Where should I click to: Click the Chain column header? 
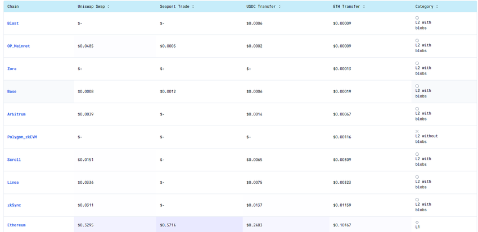[x=13, y=6]
